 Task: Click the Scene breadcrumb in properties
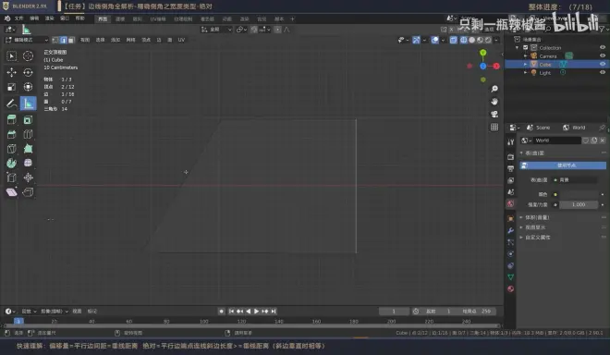[539, 128]
